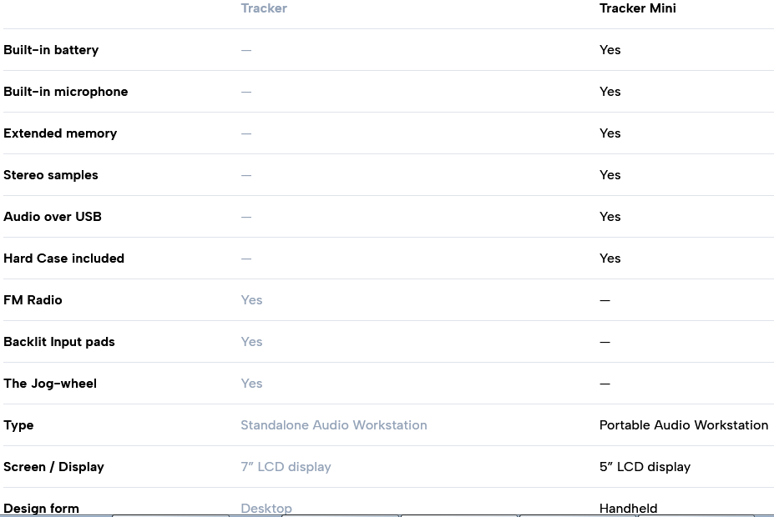Click the Audio over USB label

tap(53, 217)
